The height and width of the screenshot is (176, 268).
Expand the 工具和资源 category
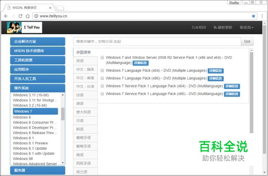tap(38, 60)
